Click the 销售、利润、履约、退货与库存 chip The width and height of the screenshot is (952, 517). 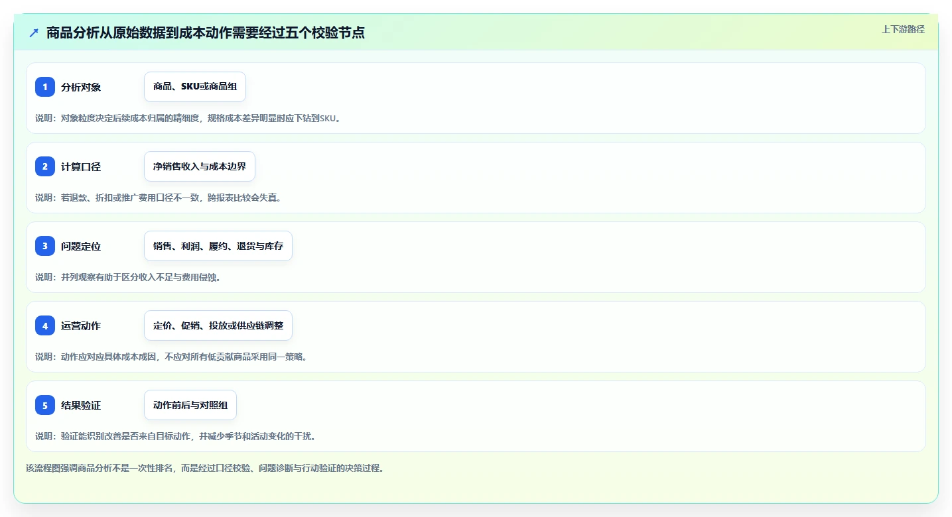coord(218,246)
